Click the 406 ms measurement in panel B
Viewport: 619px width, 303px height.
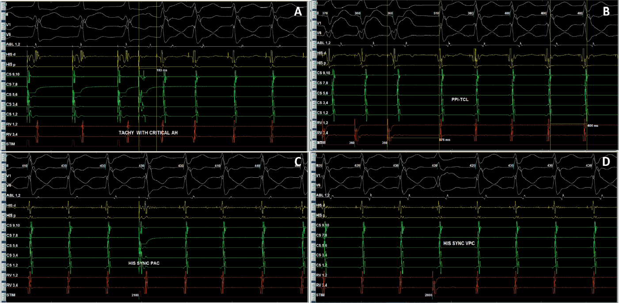point(592,126)
